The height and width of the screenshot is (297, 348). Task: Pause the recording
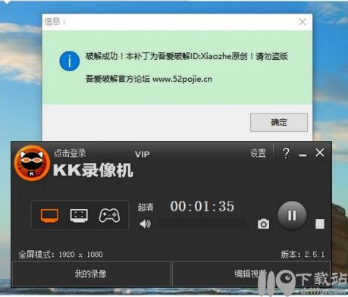[292, 215]
